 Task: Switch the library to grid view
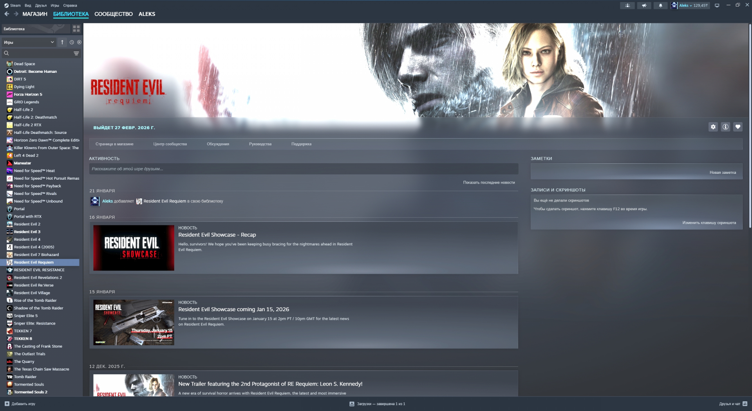[76, 29]
